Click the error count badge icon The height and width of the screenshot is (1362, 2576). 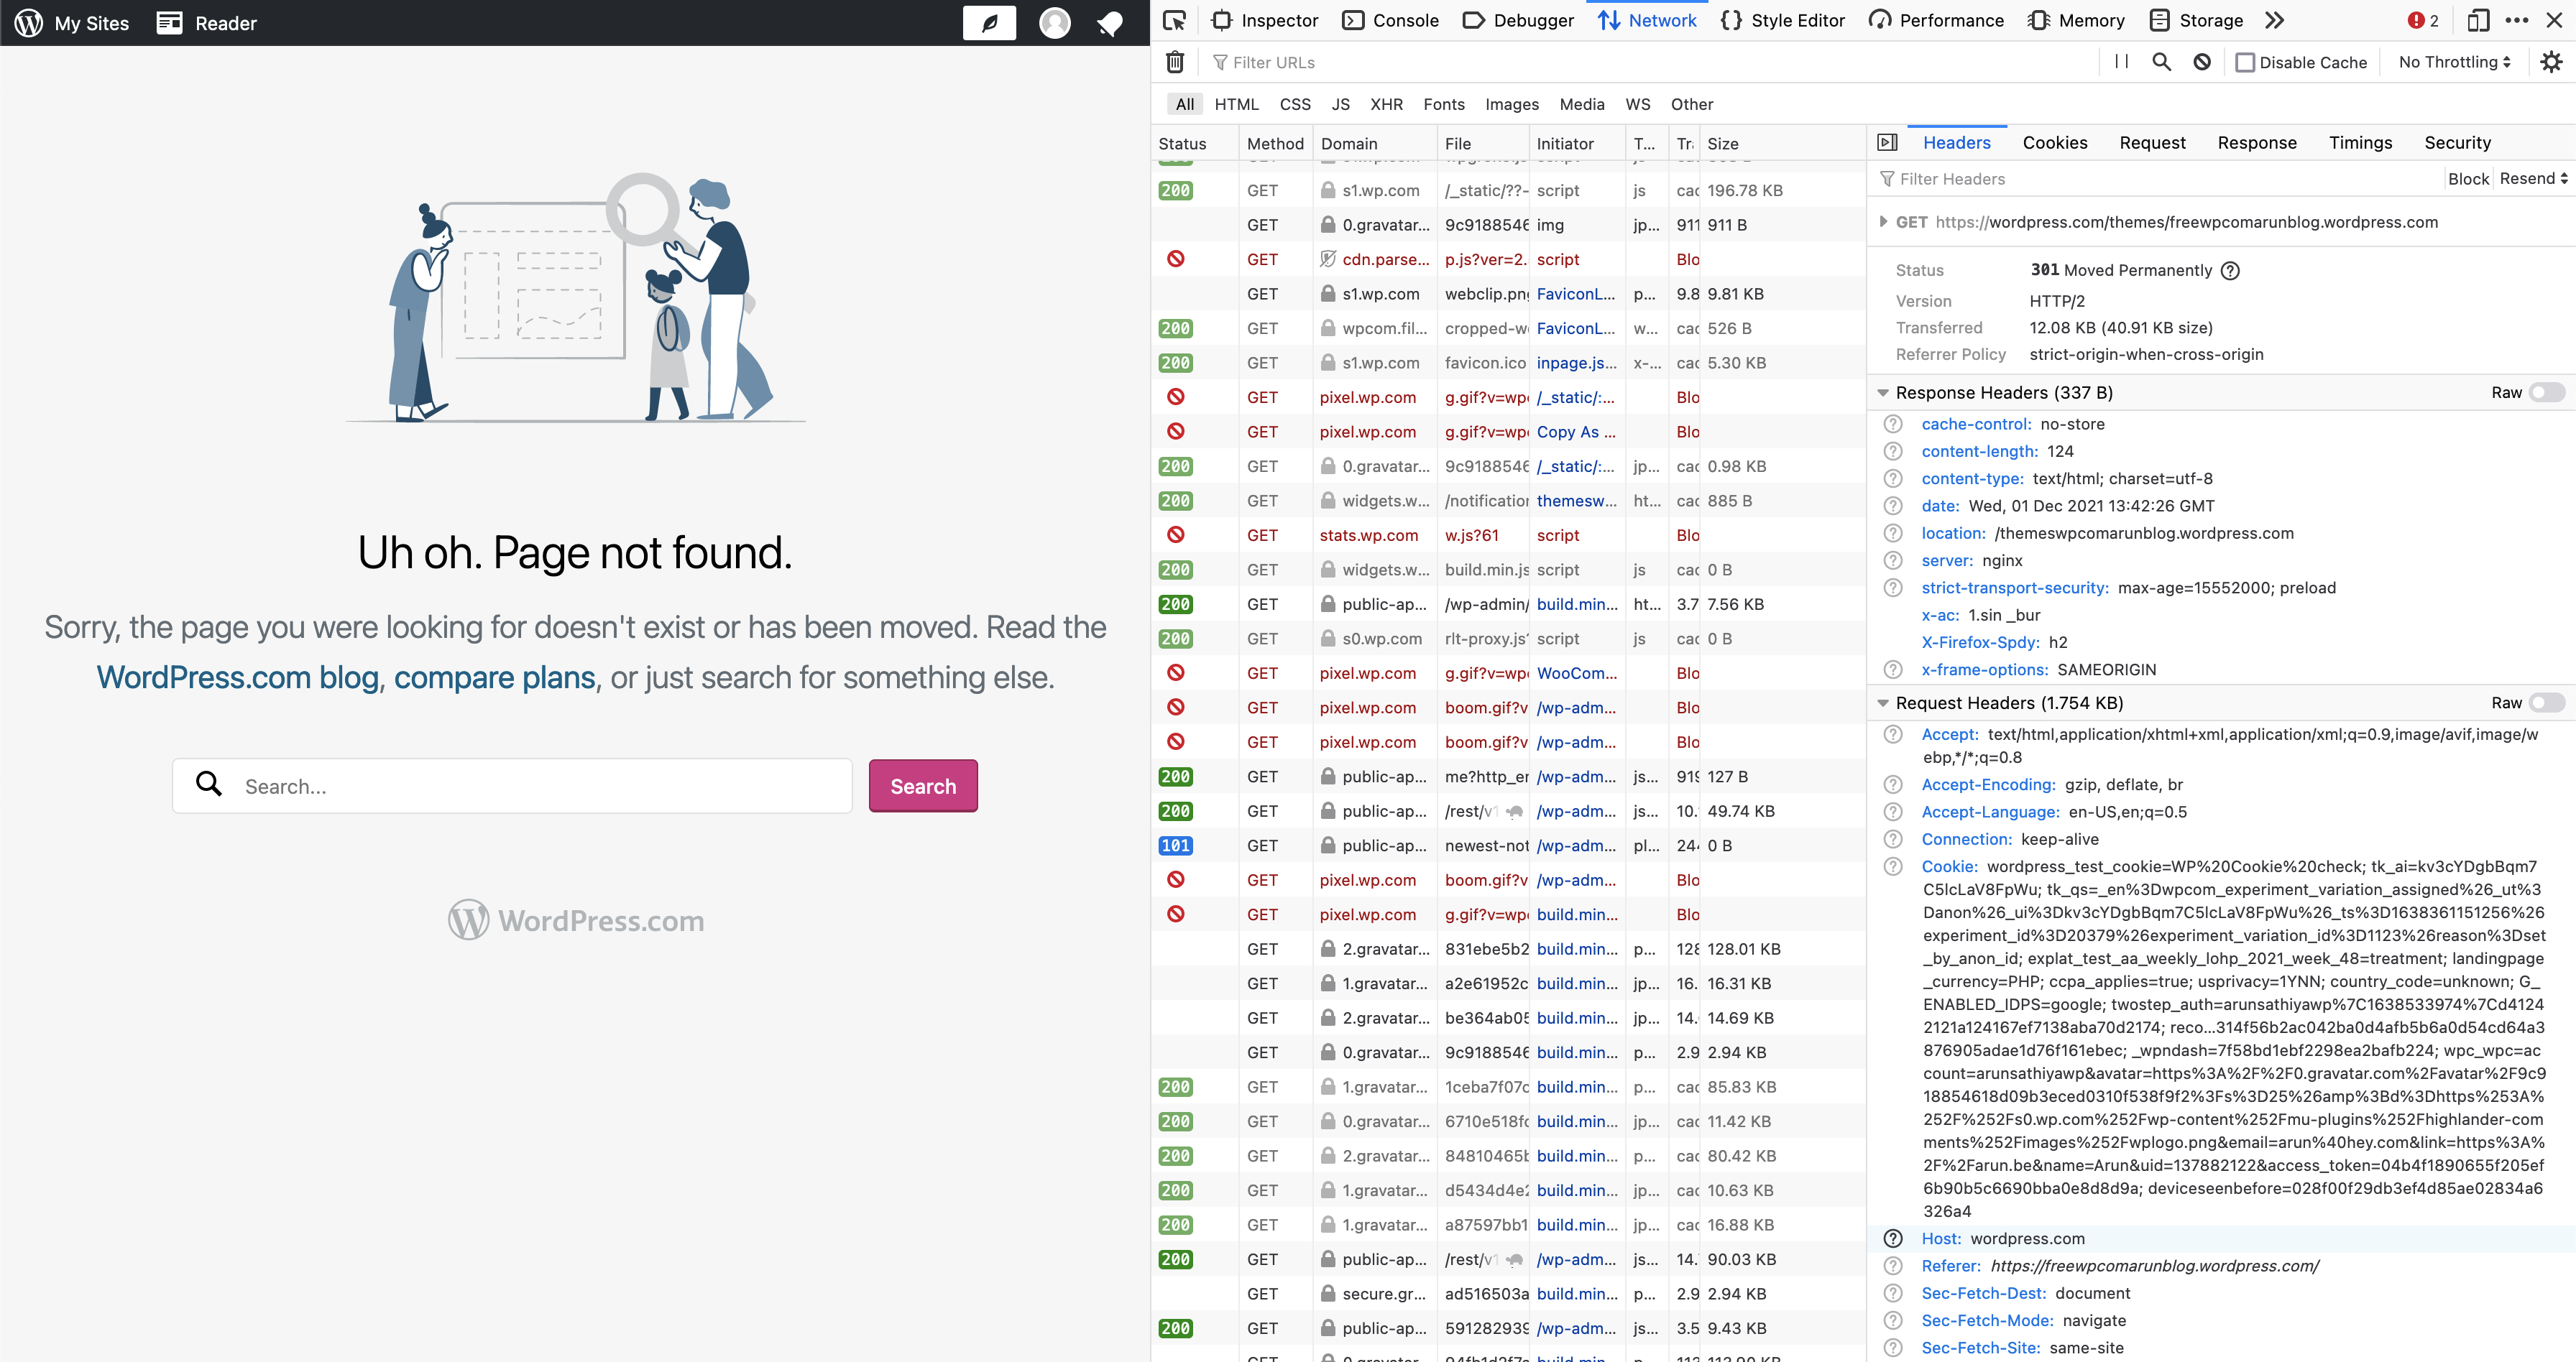point(2416,20)
